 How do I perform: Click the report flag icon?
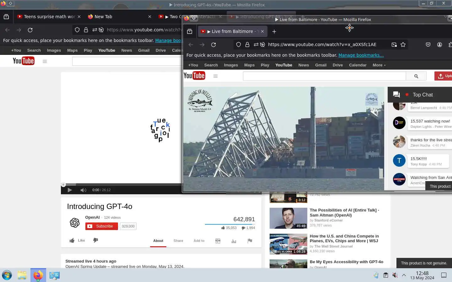coord(250,241)
